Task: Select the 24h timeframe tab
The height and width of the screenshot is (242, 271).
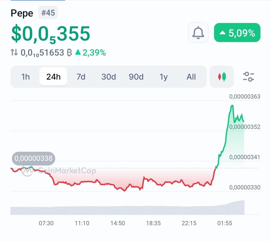Action: [x=53, y=77]
